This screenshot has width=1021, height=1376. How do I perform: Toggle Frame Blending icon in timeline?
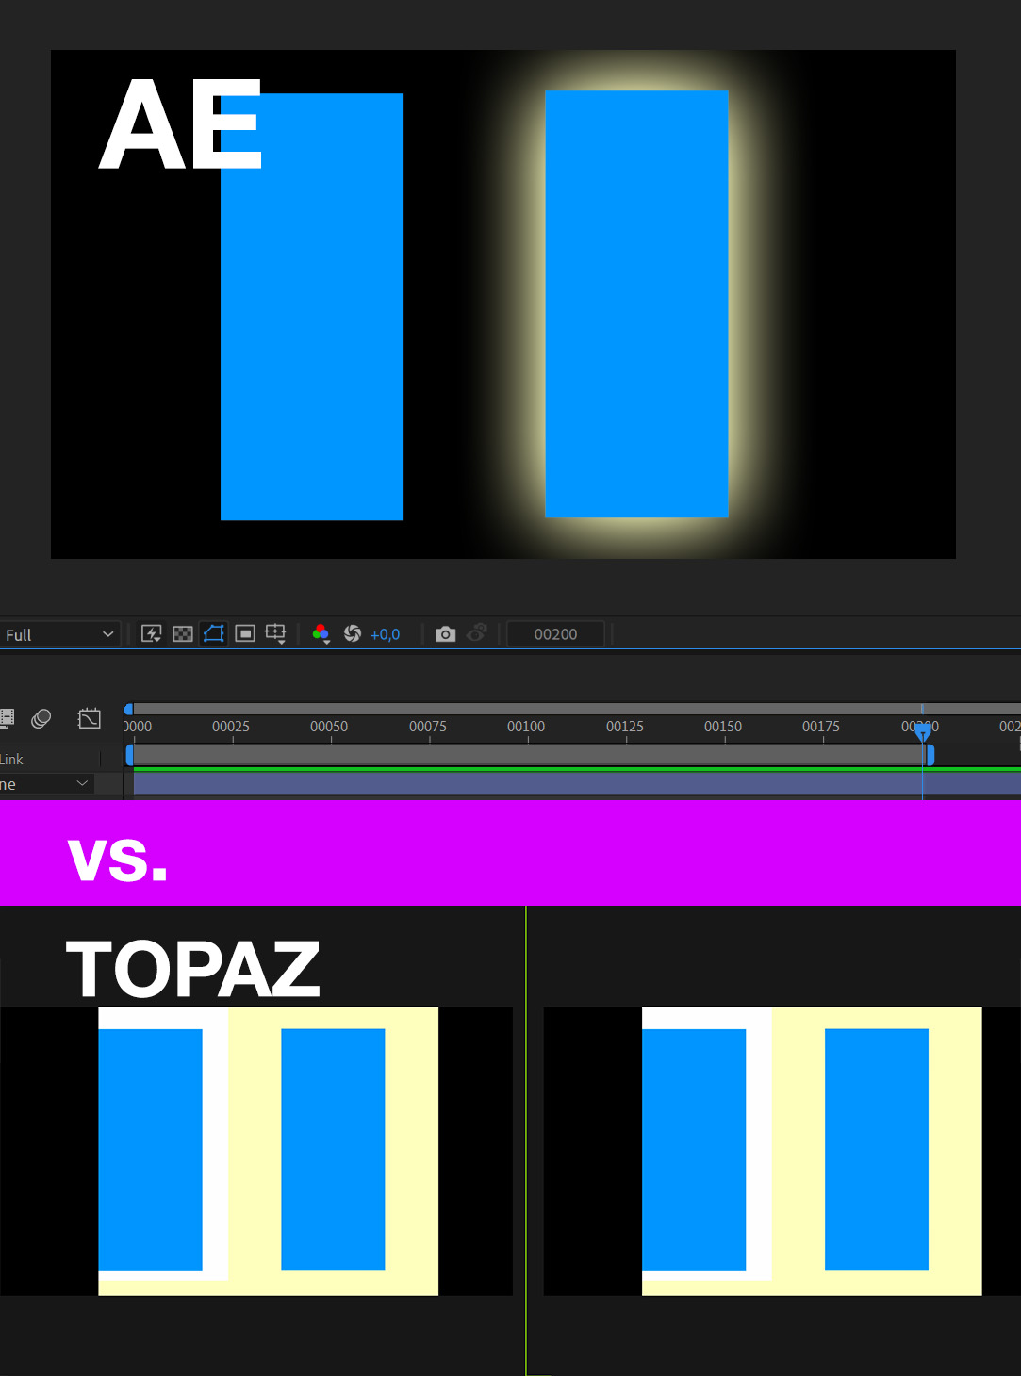pyautogui.click(x=8, y=718)
